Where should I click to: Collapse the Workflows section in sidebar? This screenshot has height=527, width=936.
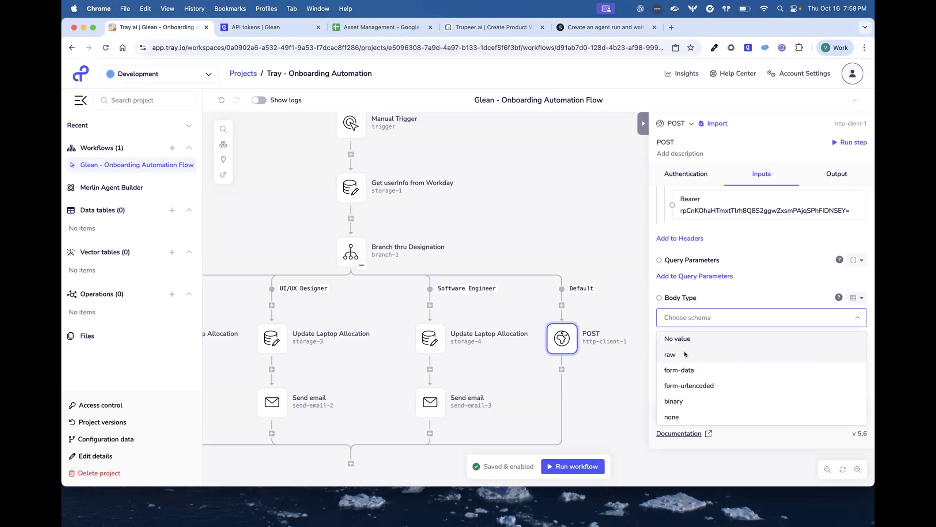189,148
